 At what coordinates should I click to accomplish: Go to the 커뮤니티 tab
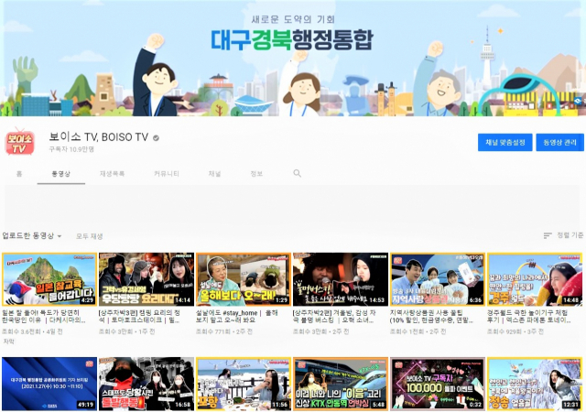tap(167, 173)
